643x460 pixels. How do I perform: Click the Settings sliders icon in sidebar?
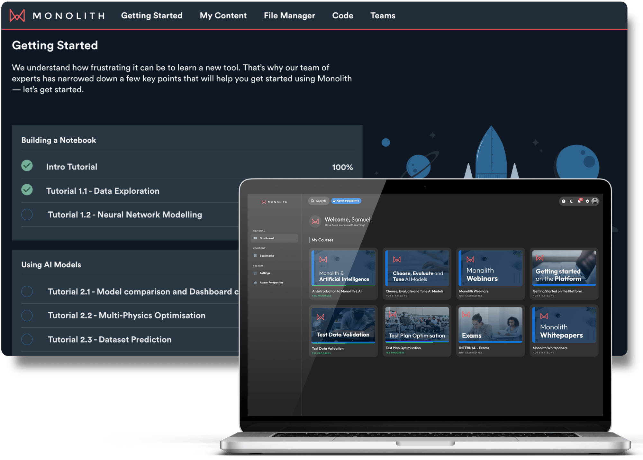255,273
